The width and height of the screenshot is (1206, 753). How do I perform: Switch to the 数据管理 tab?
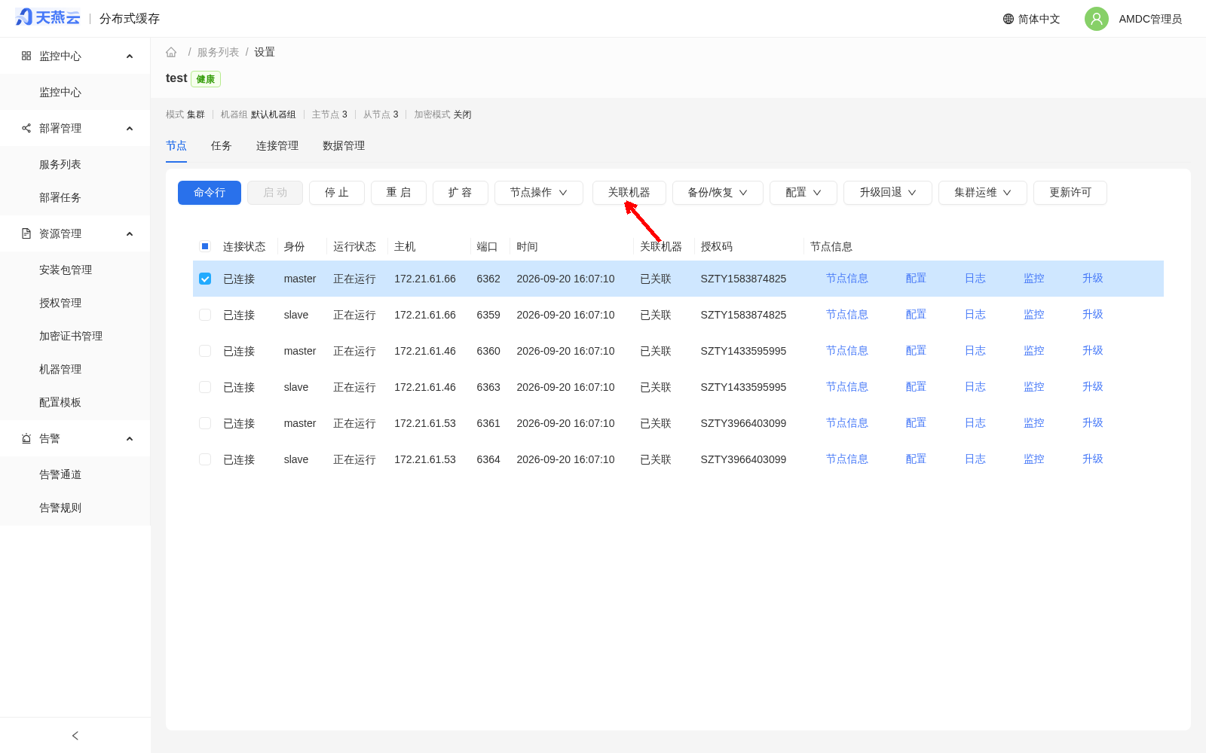point(344,146)
